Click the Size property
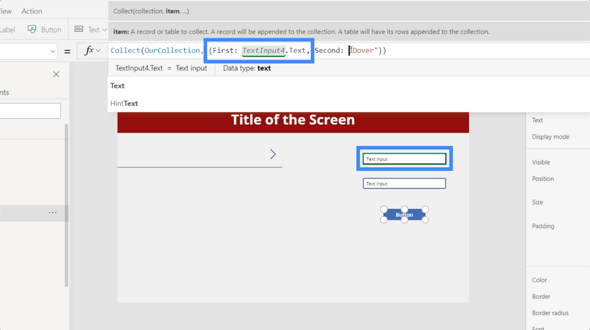This screenshot has height=330, width=590. point(537,202)
